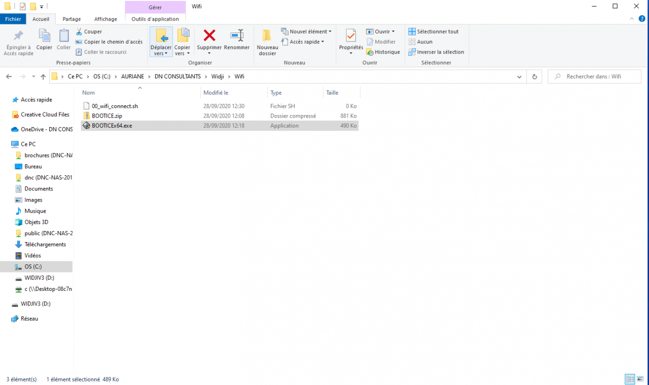649x385 pixels.
Task: Switch to the Accueil tab
Action: 41,19
